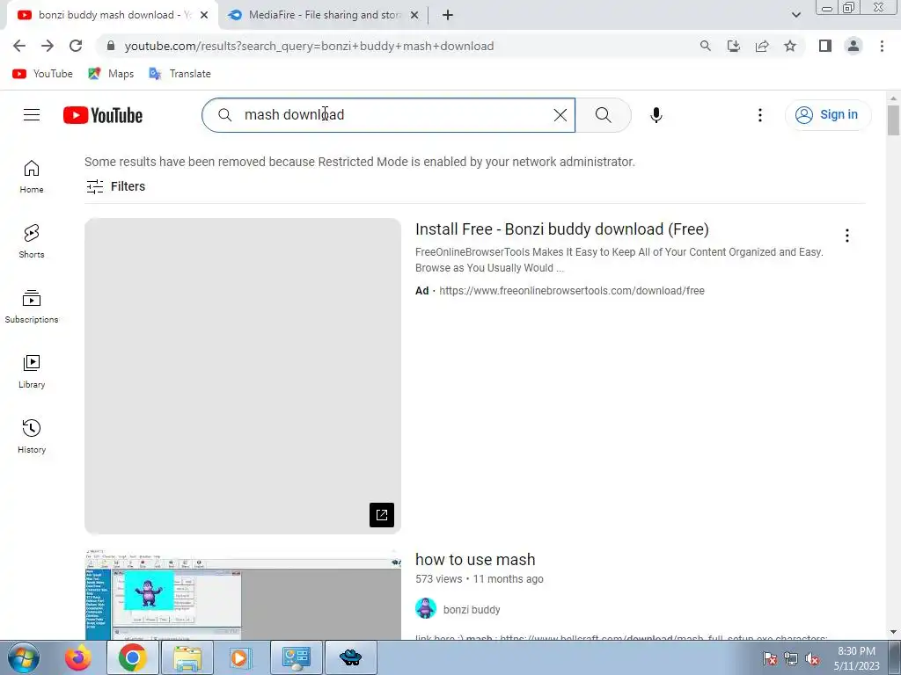Open the Translate bookmark
This screenshot has height=675, width=901.
tap(179, 74)
